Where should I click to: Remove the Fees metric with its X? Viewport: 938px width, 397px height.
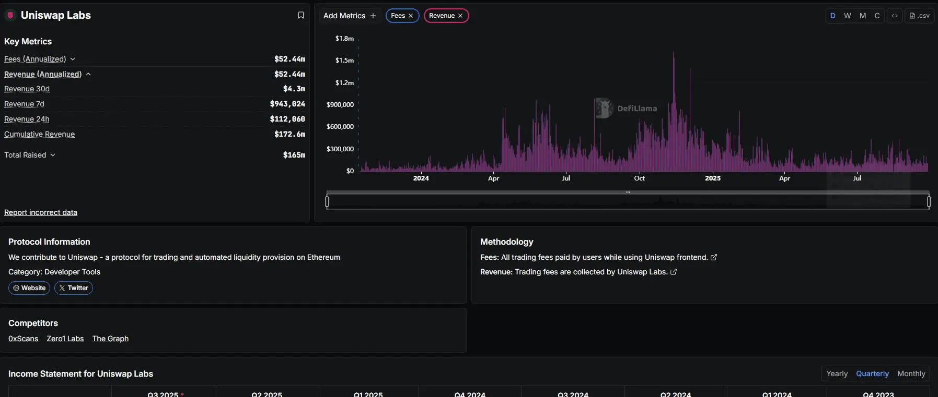click(411, 16)
